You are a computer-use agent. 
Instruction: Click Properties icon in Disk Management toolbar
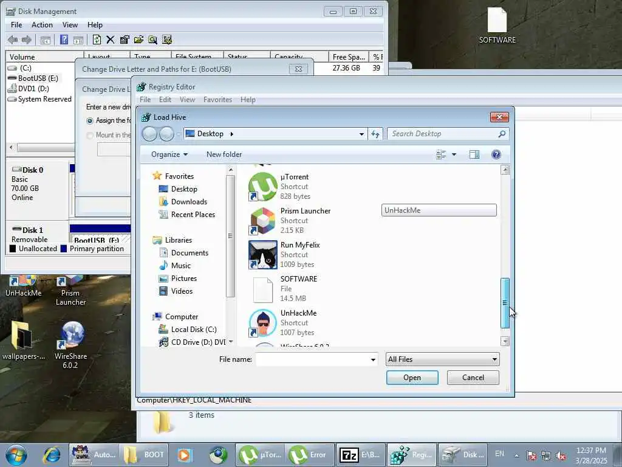(x=124, y=40)
